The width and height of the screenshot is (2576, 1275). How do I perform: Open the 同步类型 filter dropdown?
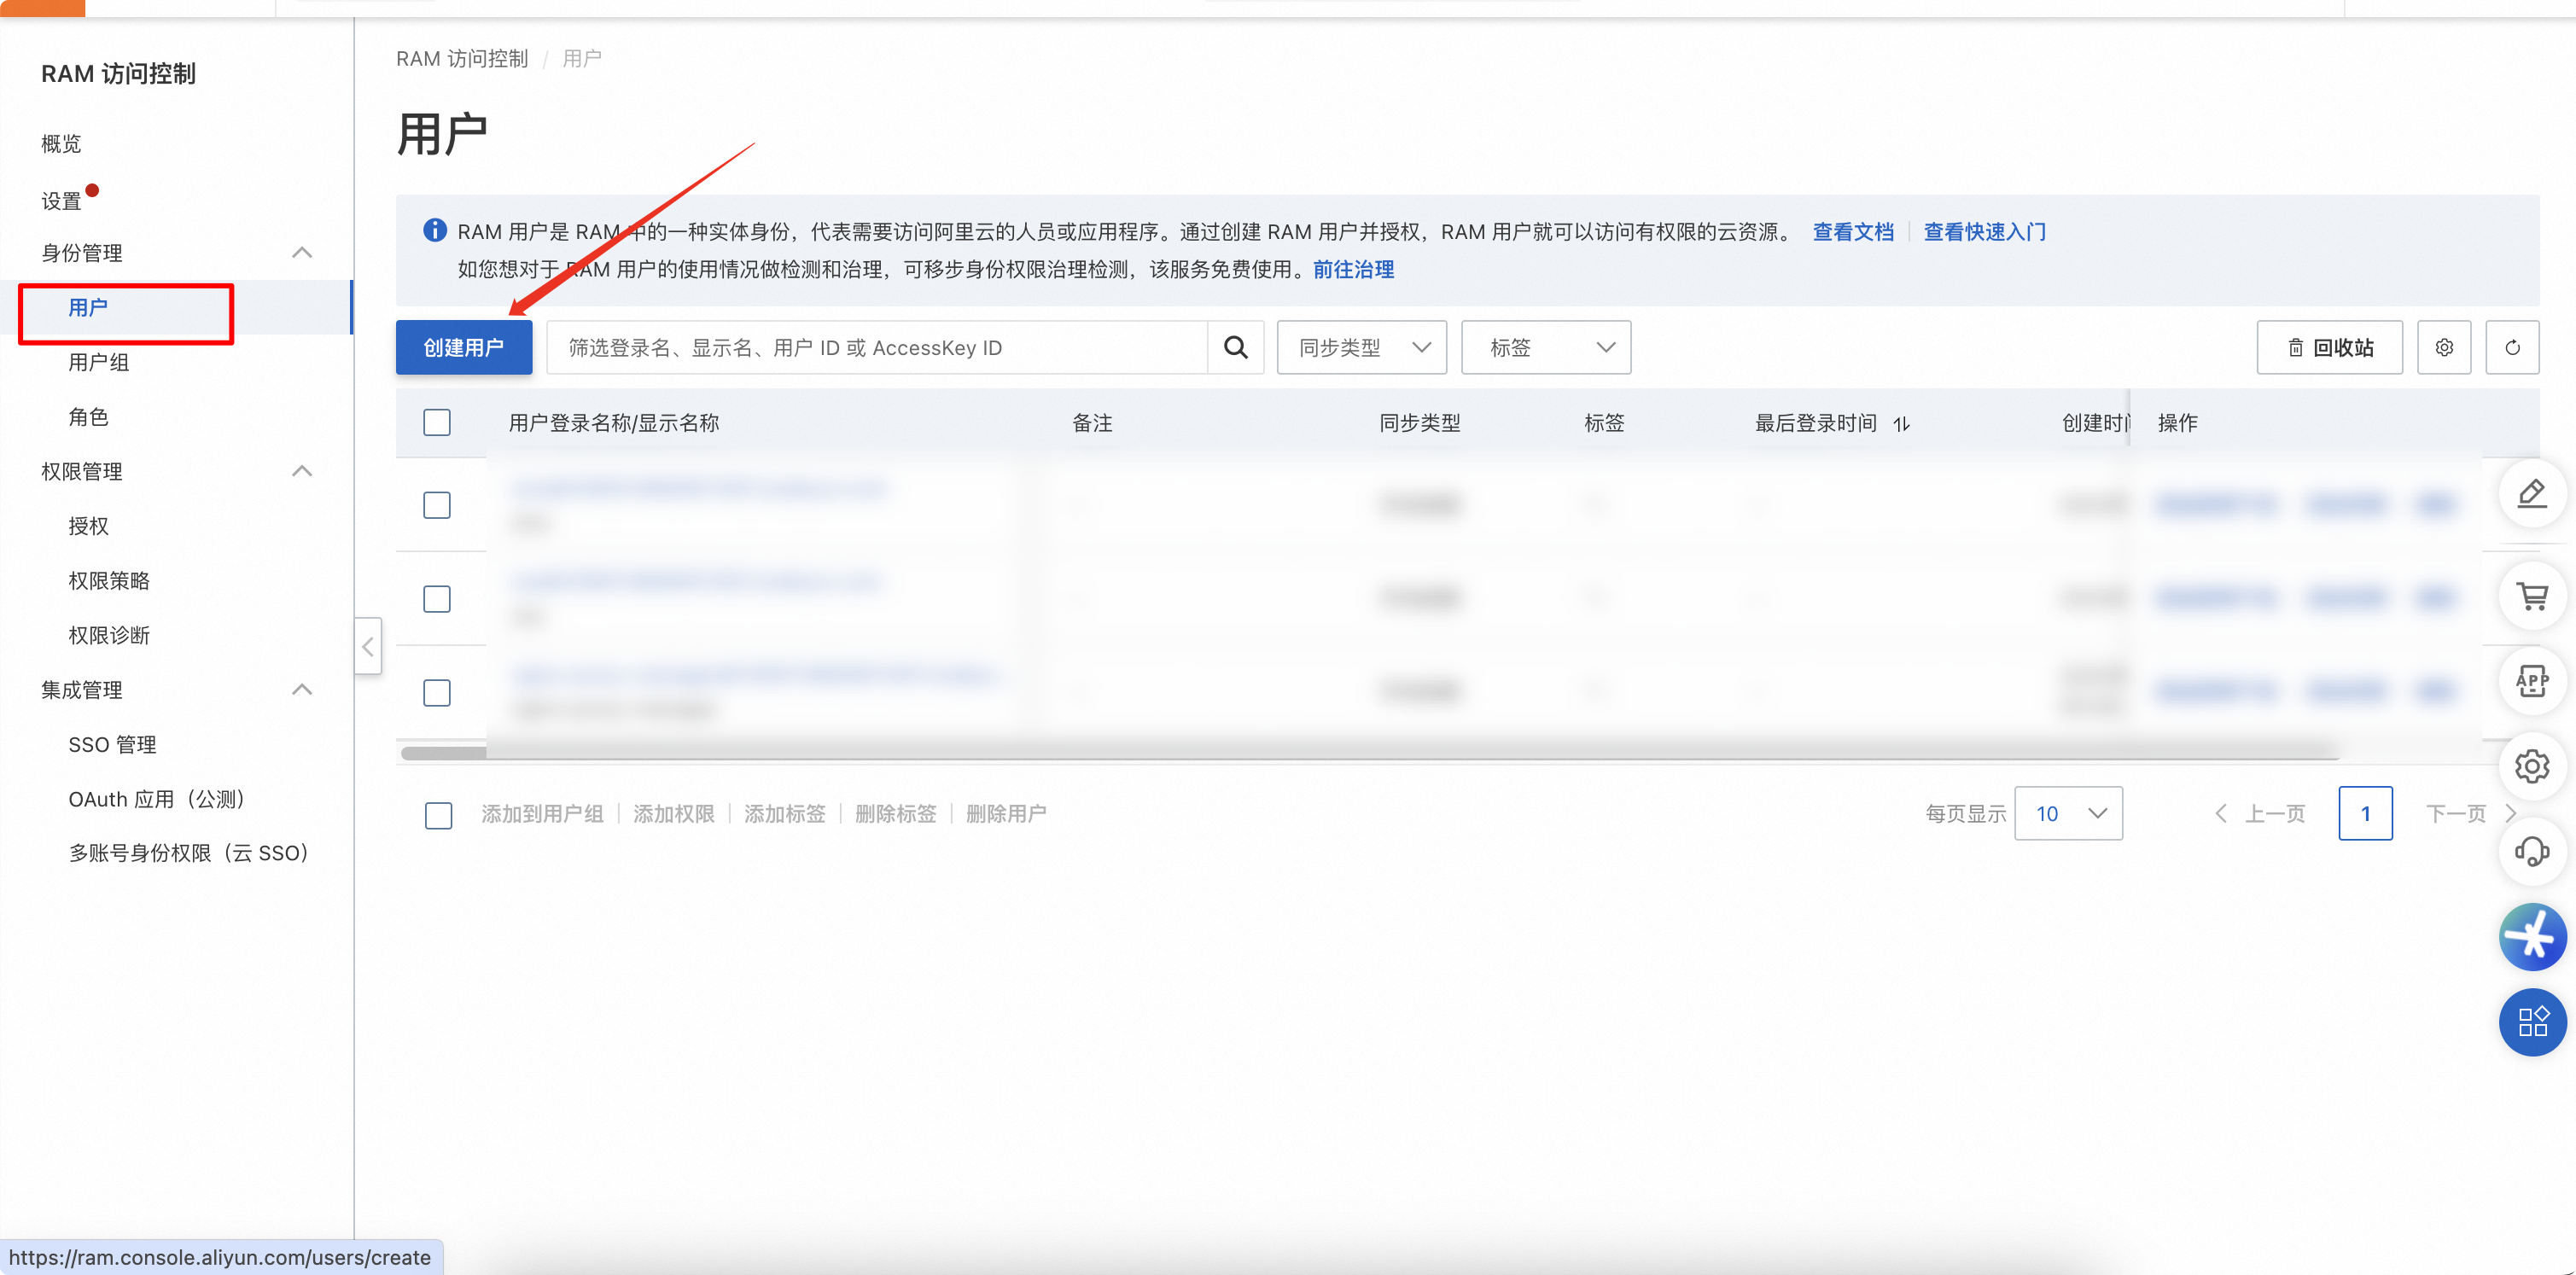click(x=1361, y=347)
